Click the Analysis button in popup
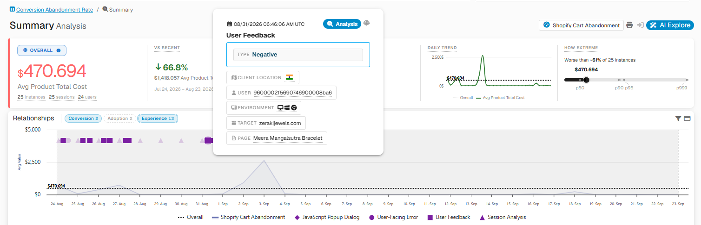This screenshot has height=225, width=701. (x=342, y=24)
